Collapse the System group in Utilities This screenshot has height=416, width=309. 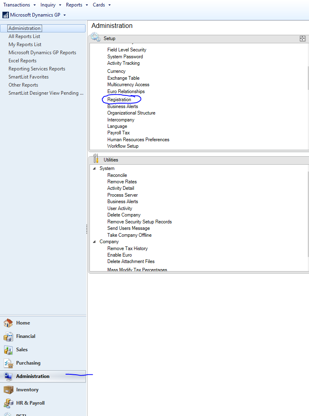click(94, 168)
